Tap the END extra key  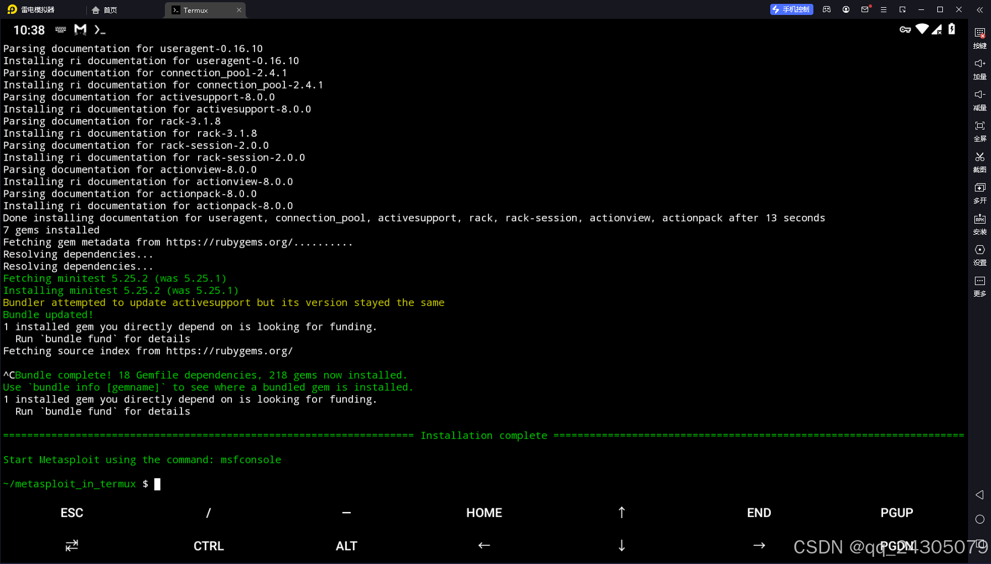(759, 513)
